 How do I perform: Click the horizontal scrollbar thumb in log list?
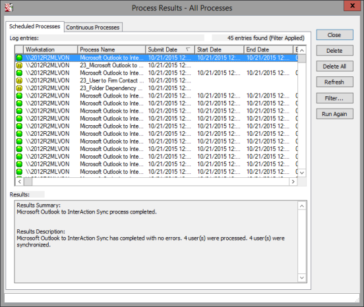28,182
